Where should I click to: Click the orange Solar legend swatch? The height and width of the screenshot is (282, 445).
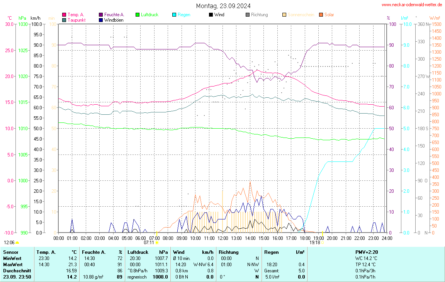coord(321,15)
